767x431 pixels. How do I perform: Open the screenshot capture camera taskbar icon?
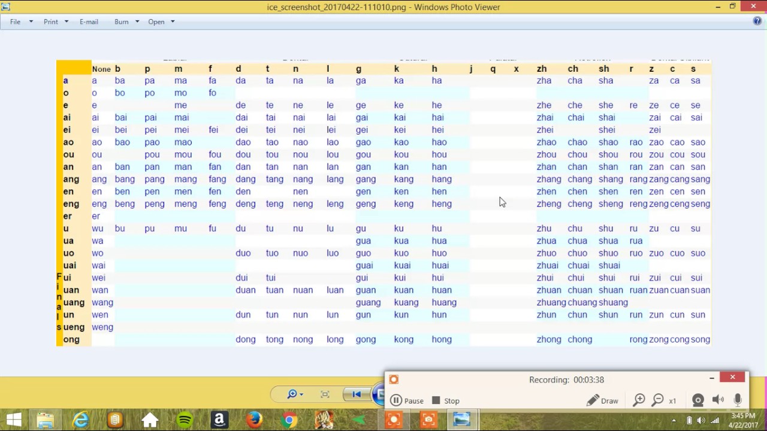click(x=428, y=420)
